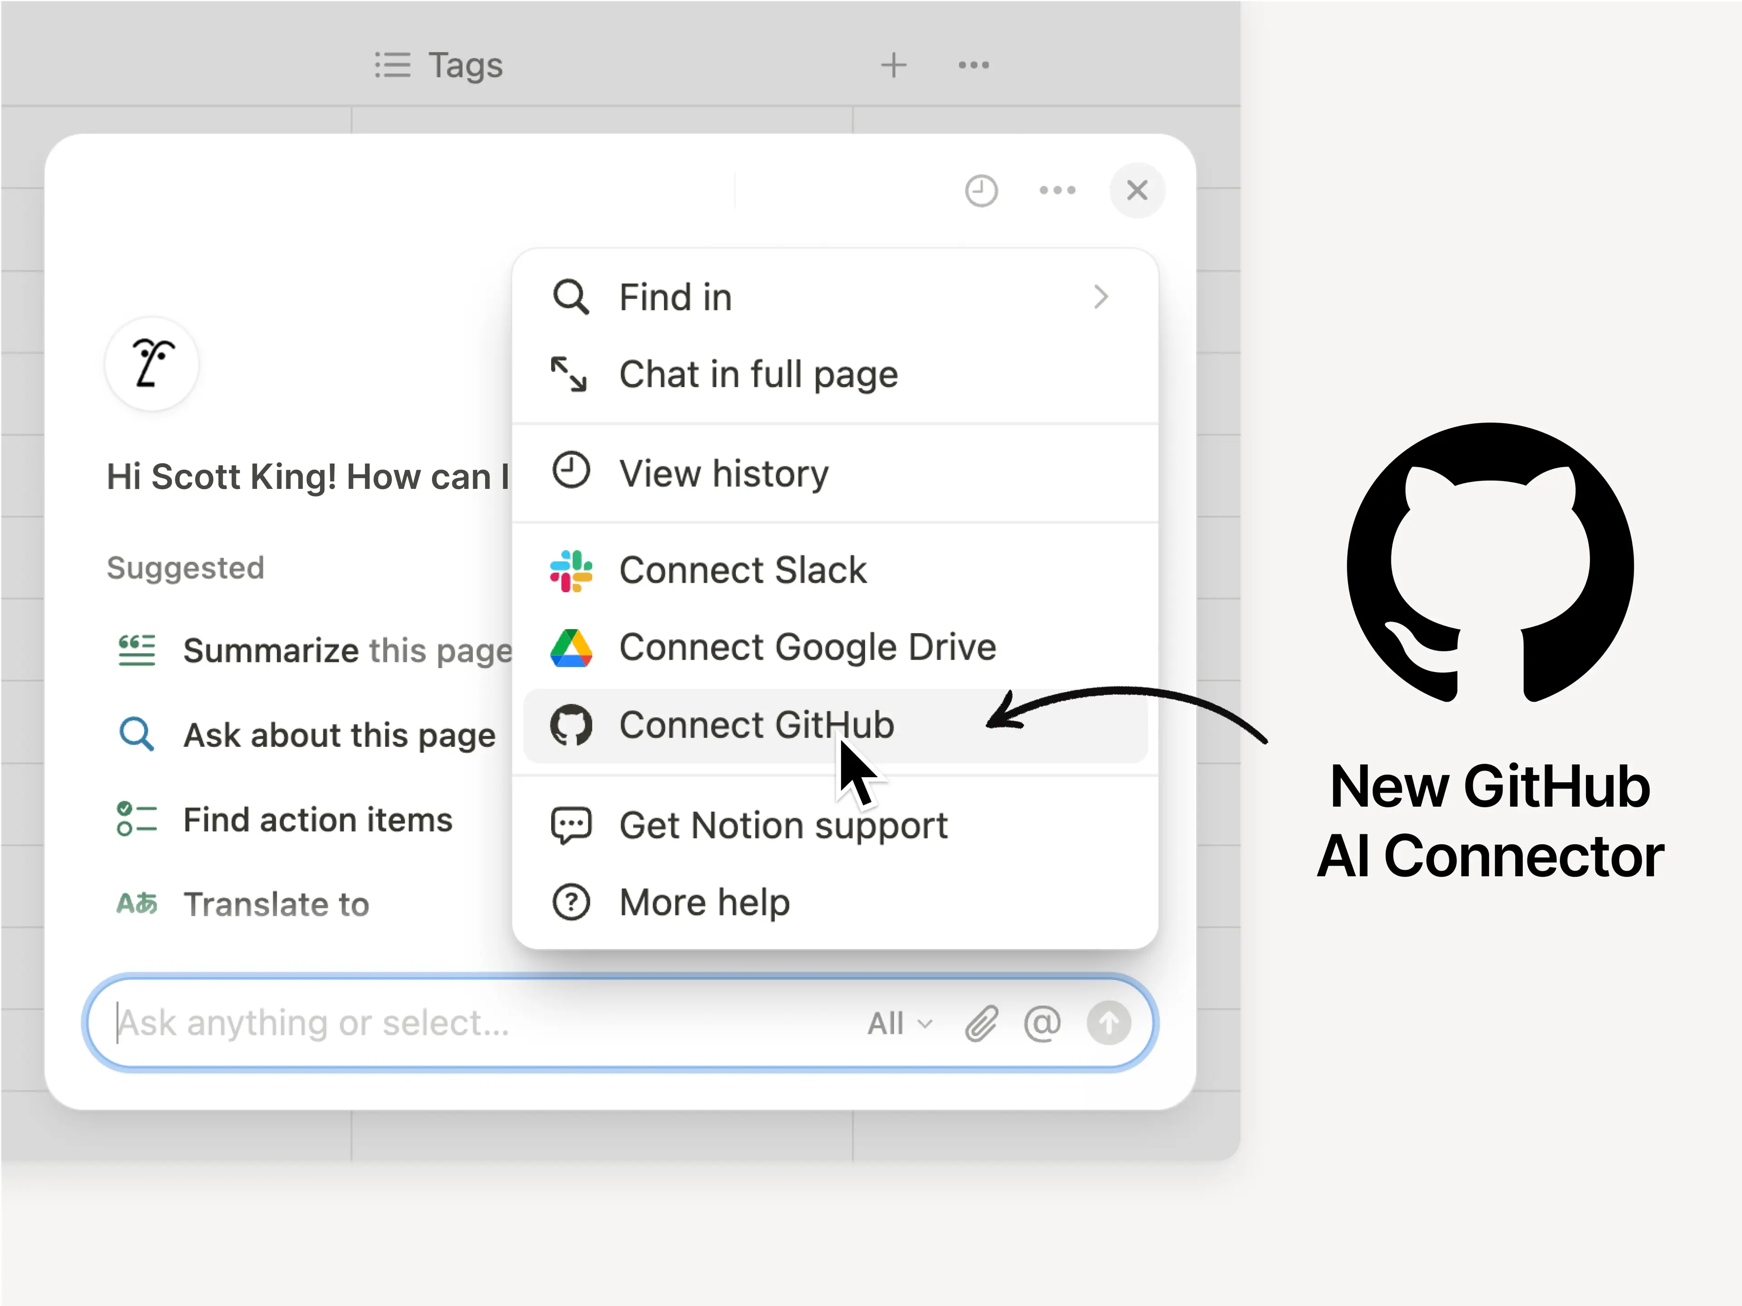Click the Google Drive icon in the menu

point(570,647)
